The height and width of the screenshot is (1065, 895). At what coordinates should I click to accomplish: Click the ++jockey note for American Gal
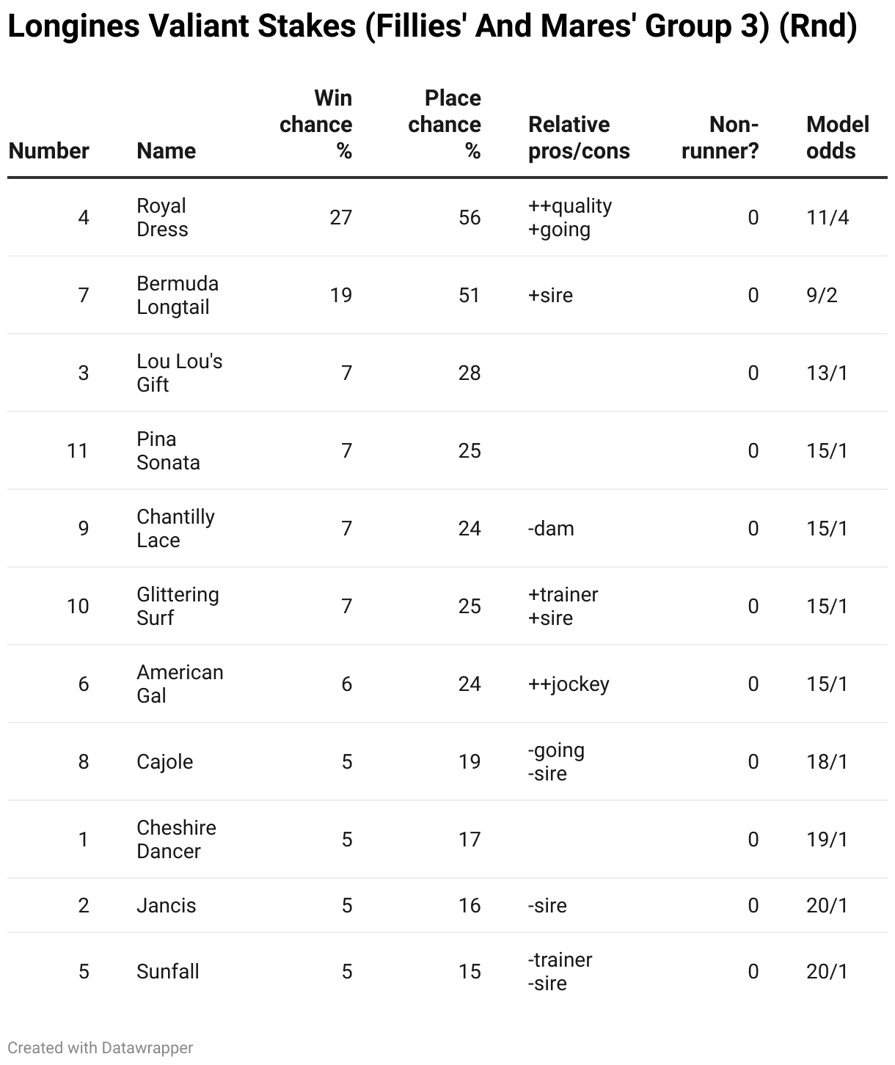pos(569,684)
